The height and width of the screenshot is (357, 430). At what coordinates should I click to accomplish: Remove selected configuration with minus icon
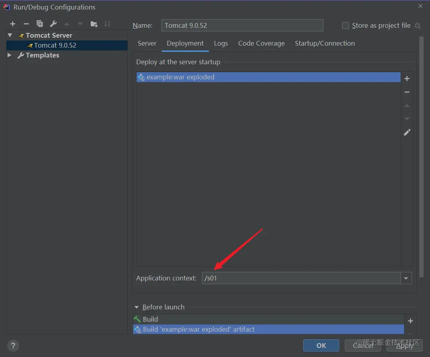click(x=26, y=24)
